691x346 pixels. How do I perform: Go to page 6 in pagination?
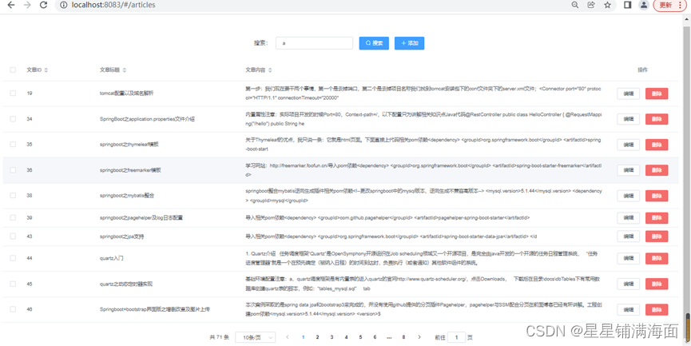pyautogui.click(x=375, y=337)
